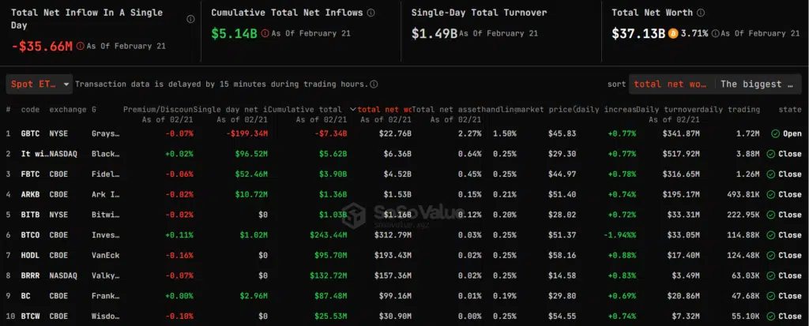Click the Close status check icon in ARKB row
809x326 pixels.
tap(771, 194)
